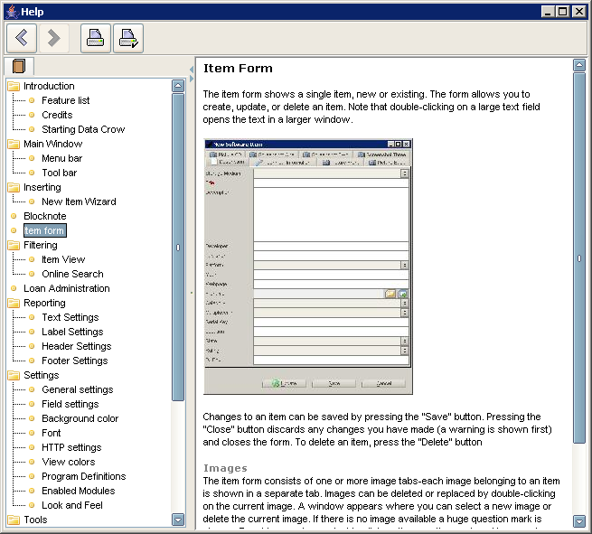Open the HTTP settings topic
Screen dimensions: 592x534
pyautogui.click(x=71, y=447)
